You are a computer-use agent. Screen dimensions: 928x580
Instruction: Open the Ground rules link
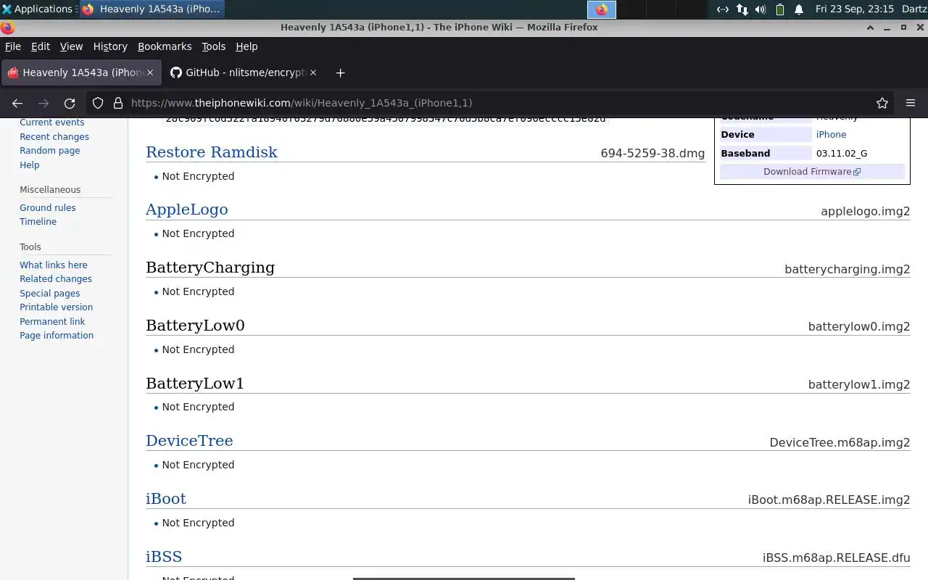(48, 208)
